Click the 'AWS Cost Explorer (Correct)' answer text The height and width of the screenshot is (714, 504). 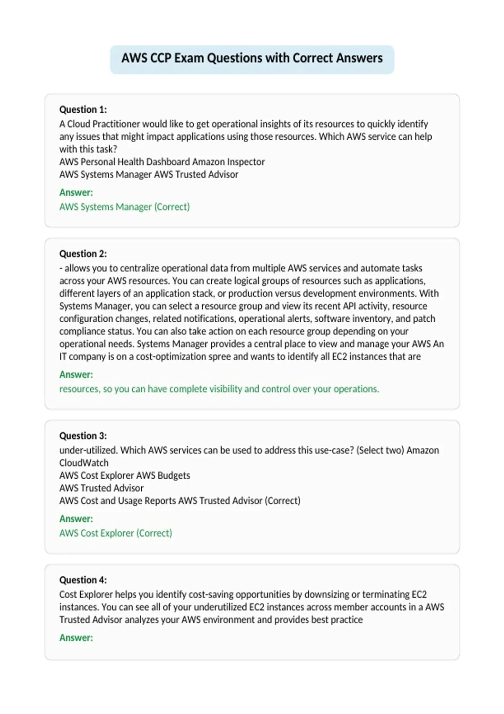pos(115,533)
